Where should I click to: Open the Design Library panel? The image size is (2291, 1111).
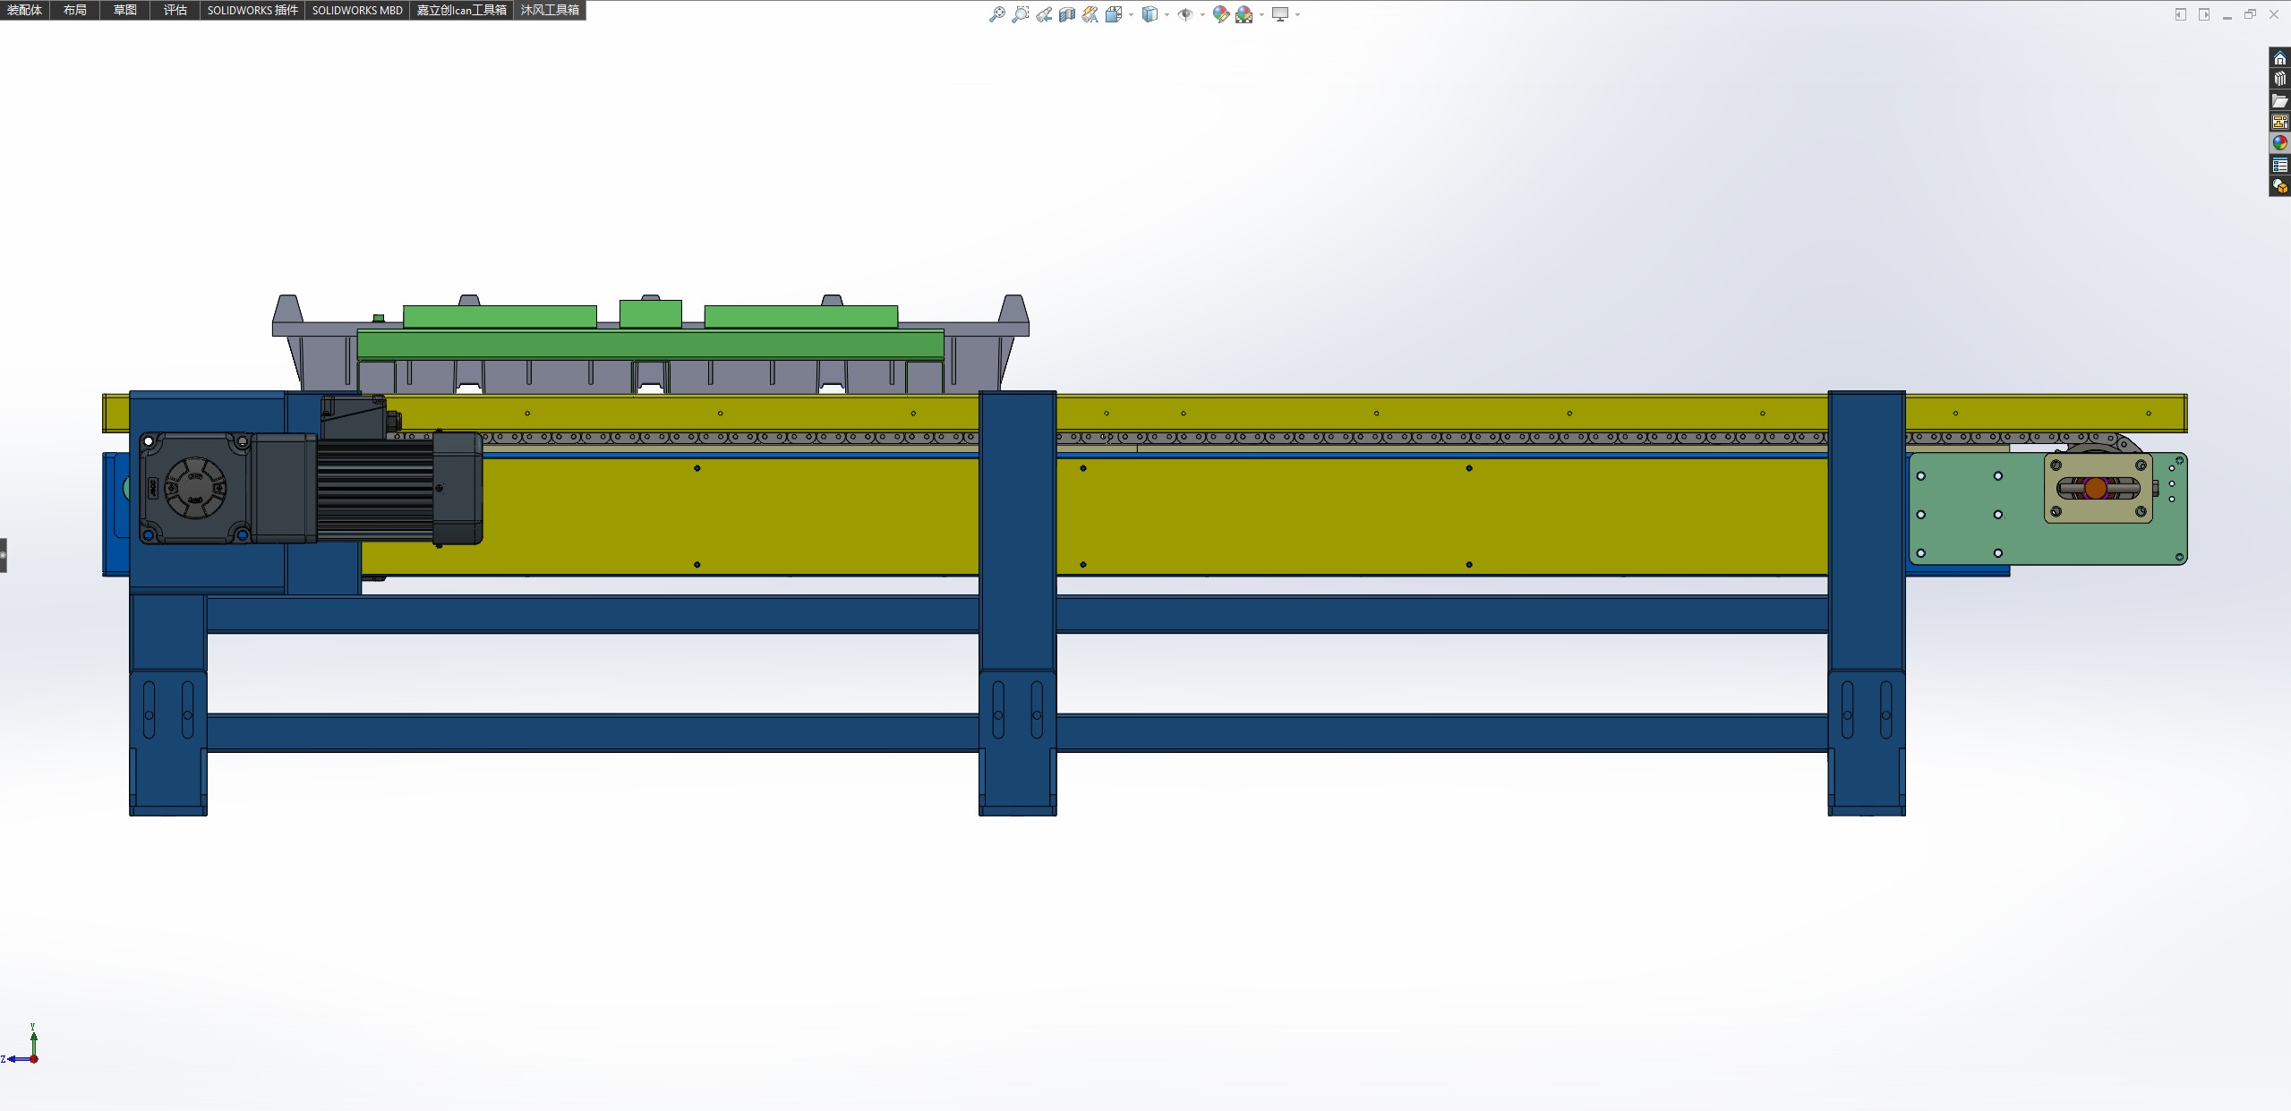click(2279, 79)
